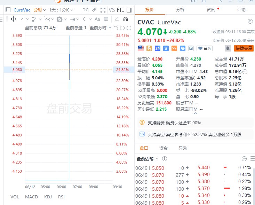Expand polygon shape tool dropdown
Viewport: 255px width, 205px height.
tap(40, 19)
